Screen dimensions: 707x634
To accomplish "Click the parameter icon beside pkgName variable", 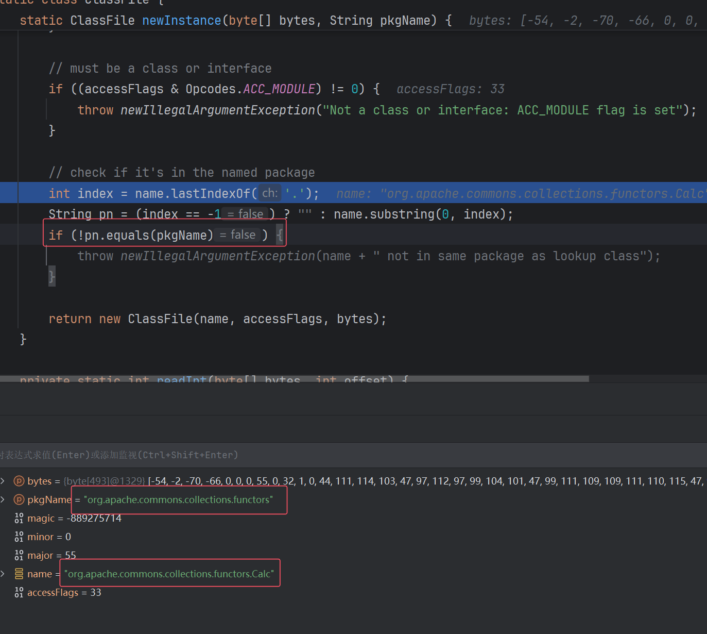I will click(x=19, y=499).
